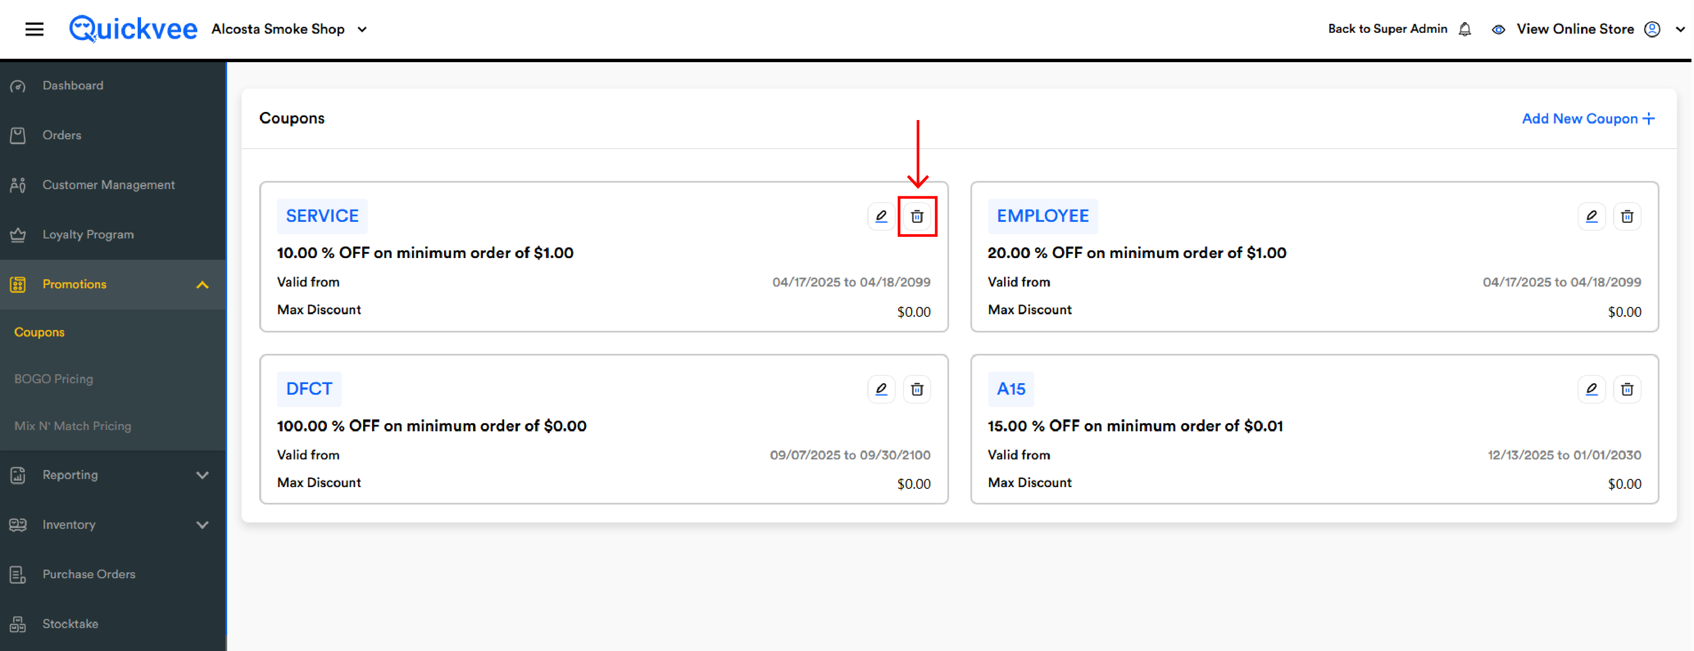
Task: Delete the DFCT coupon with trash icon
Action: [917, 390]
